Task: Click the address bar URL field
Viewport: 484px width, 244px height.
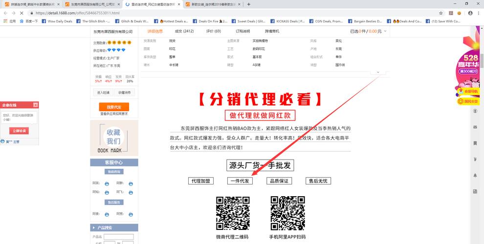Action: coord(232,13)
